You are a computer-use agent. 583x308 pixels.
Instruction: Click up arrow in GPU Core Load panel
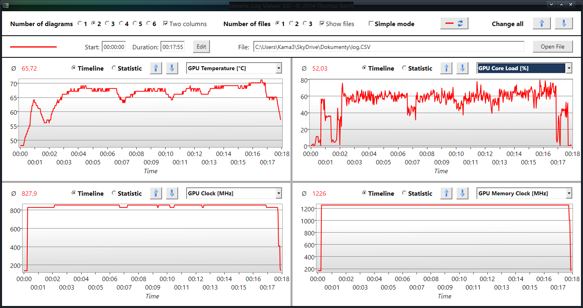(x=446, y=68)
